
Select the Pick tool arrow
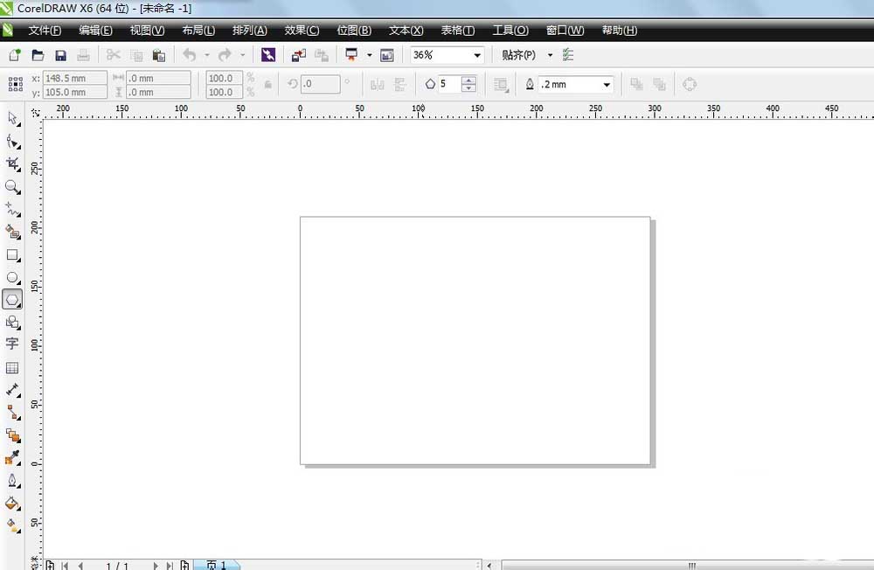[x=12, y=118]
